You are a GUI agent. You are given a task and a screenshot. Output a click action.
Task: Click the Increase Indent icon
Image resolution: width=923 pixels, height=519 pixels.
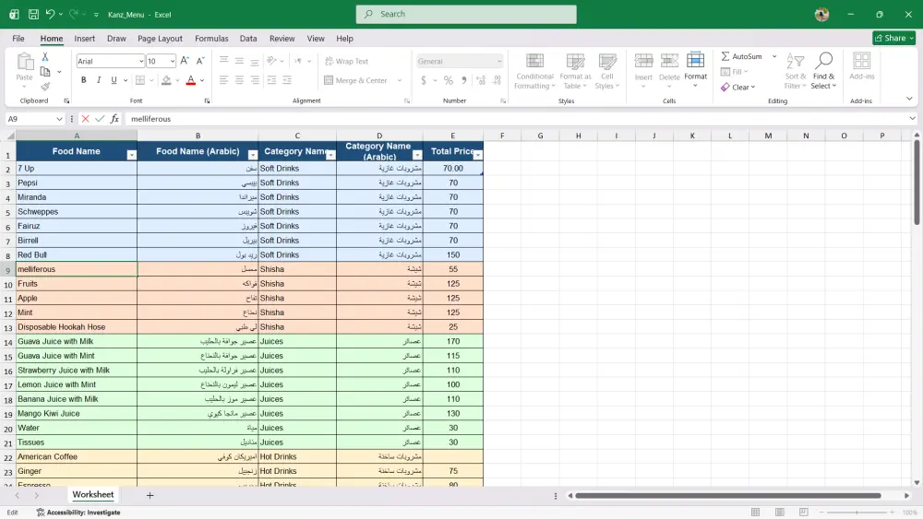pyautogui.click(x=287, y=80)
